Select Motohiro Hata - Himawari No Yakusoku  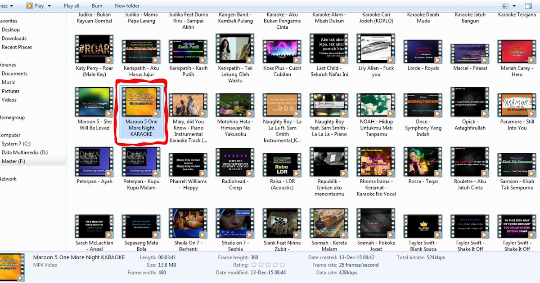[235, 115]
